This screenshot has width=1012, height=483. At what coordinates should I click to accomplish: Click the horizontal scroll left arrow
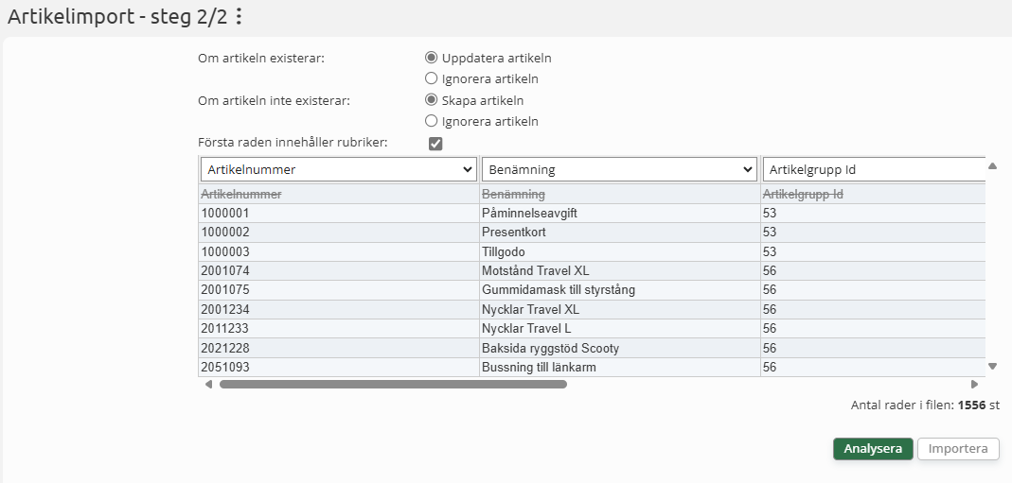coord(208,385)
